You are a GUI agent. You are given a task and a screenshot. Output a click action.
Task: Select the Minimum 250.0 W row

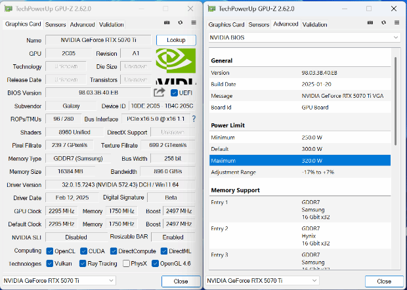[300, 138]
